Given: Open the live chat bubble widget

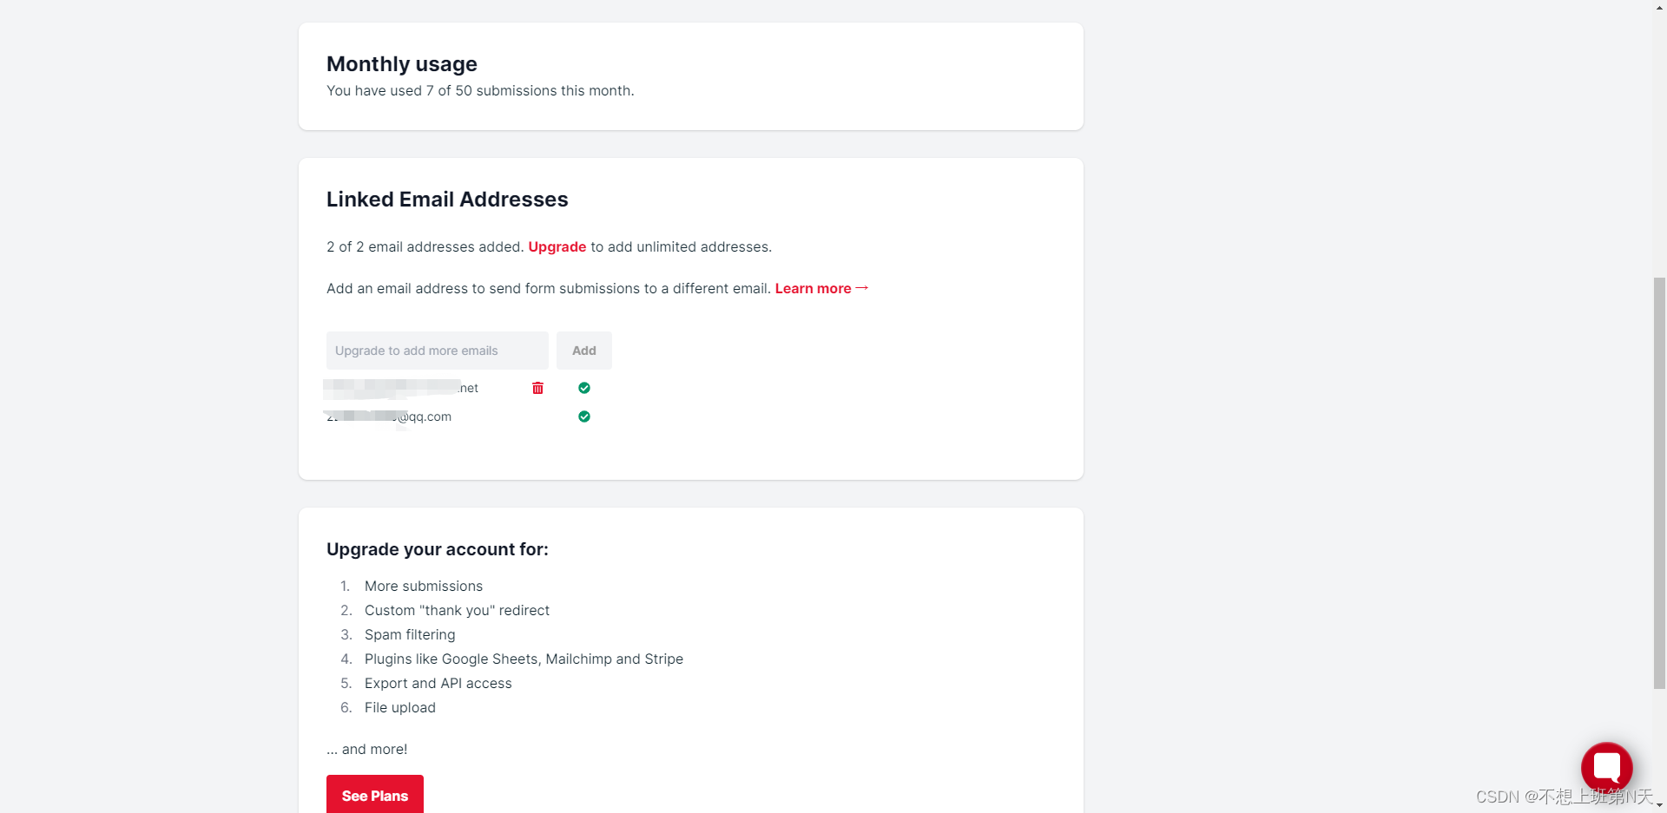Looking at the screenshot, I should [1606, 768].
